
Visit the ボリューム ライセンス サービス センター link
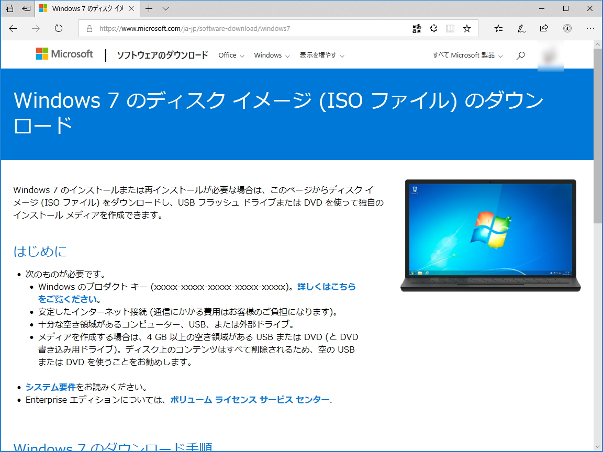pos(249,399)
